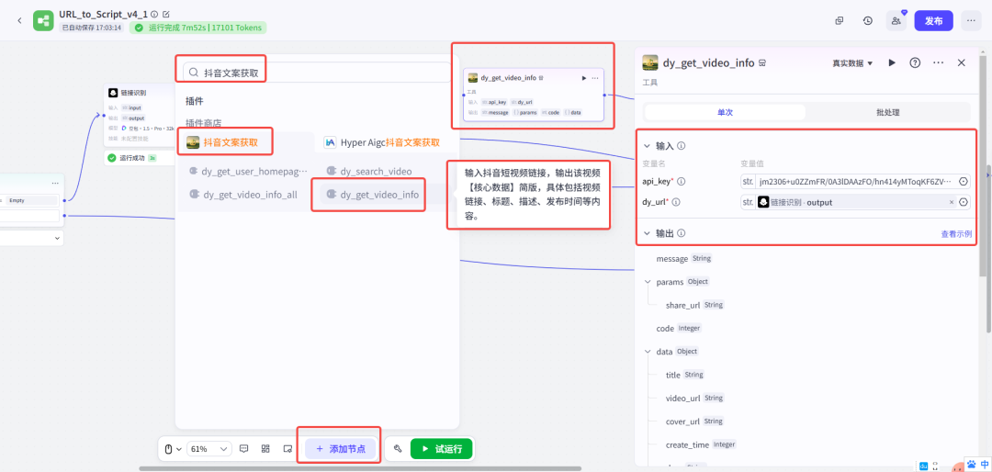
Task: Click the video_url String output row
Action: click(694, 398)
